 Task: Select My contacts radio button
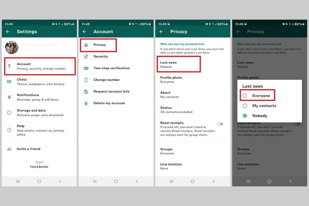click(245, 106)
